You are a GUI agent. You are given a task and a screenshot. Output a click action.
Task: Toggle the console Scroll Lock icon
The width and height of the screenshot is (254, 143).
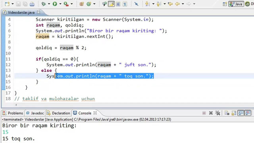234,113
